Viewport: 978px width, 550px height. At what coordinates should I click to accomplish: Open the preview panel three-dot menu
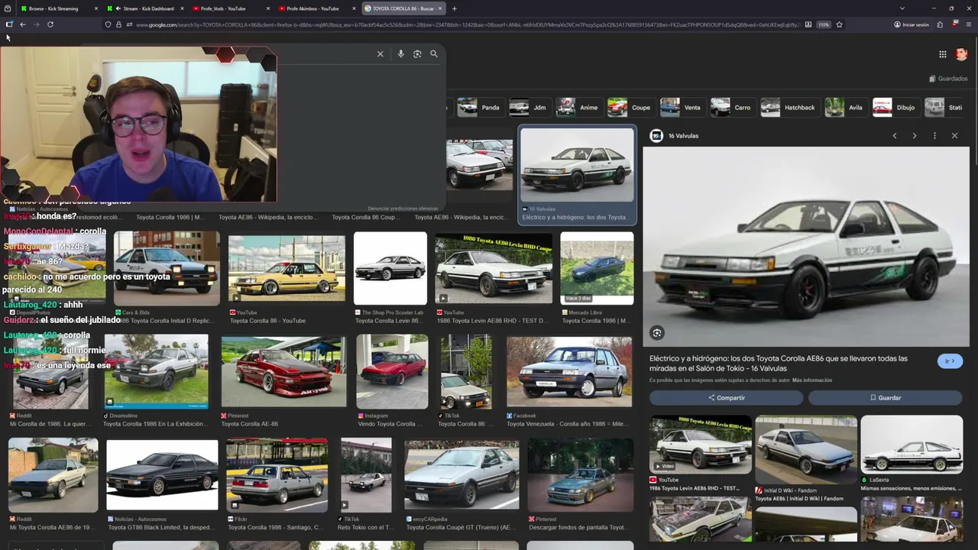pos(934,136)
